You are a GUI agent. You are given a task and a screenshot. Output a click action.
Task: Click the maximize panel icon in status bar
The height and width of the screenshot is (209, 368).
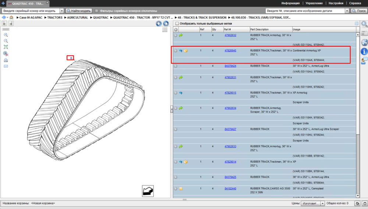[x=365, y=203]
